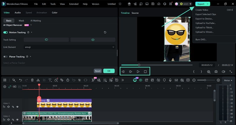Switch to the AI Matting tab

click(36, 21)
